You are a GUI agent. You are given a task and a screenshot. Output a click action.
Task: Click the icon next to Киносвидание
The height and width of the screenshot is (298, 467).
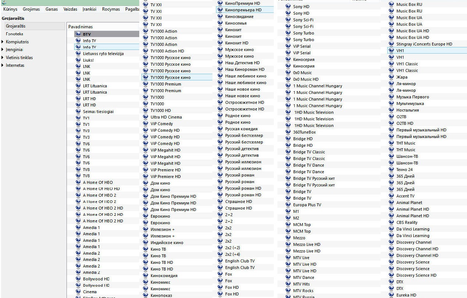pos(220,17)
